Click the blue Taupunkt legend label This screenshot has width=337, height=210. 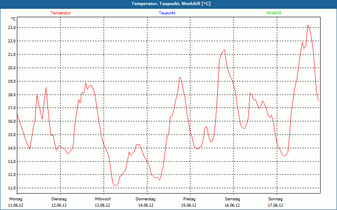point(167,13)
